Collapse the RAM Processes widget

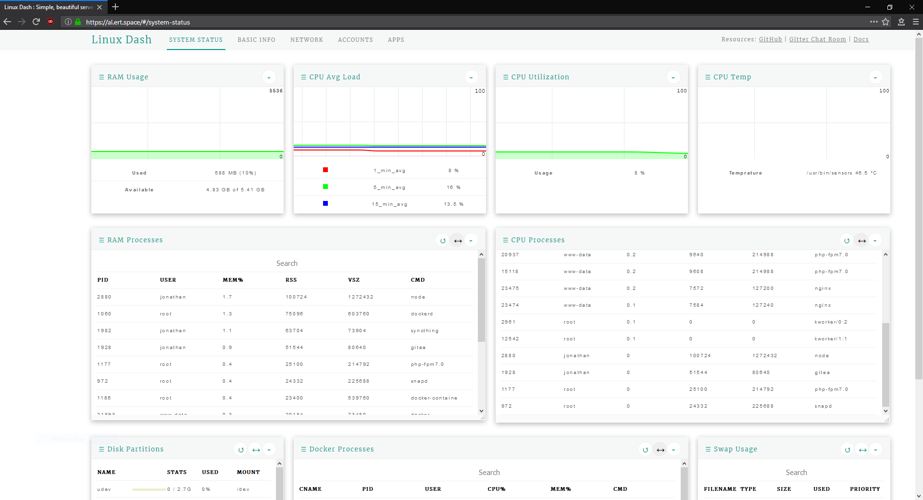coord(471,240)
